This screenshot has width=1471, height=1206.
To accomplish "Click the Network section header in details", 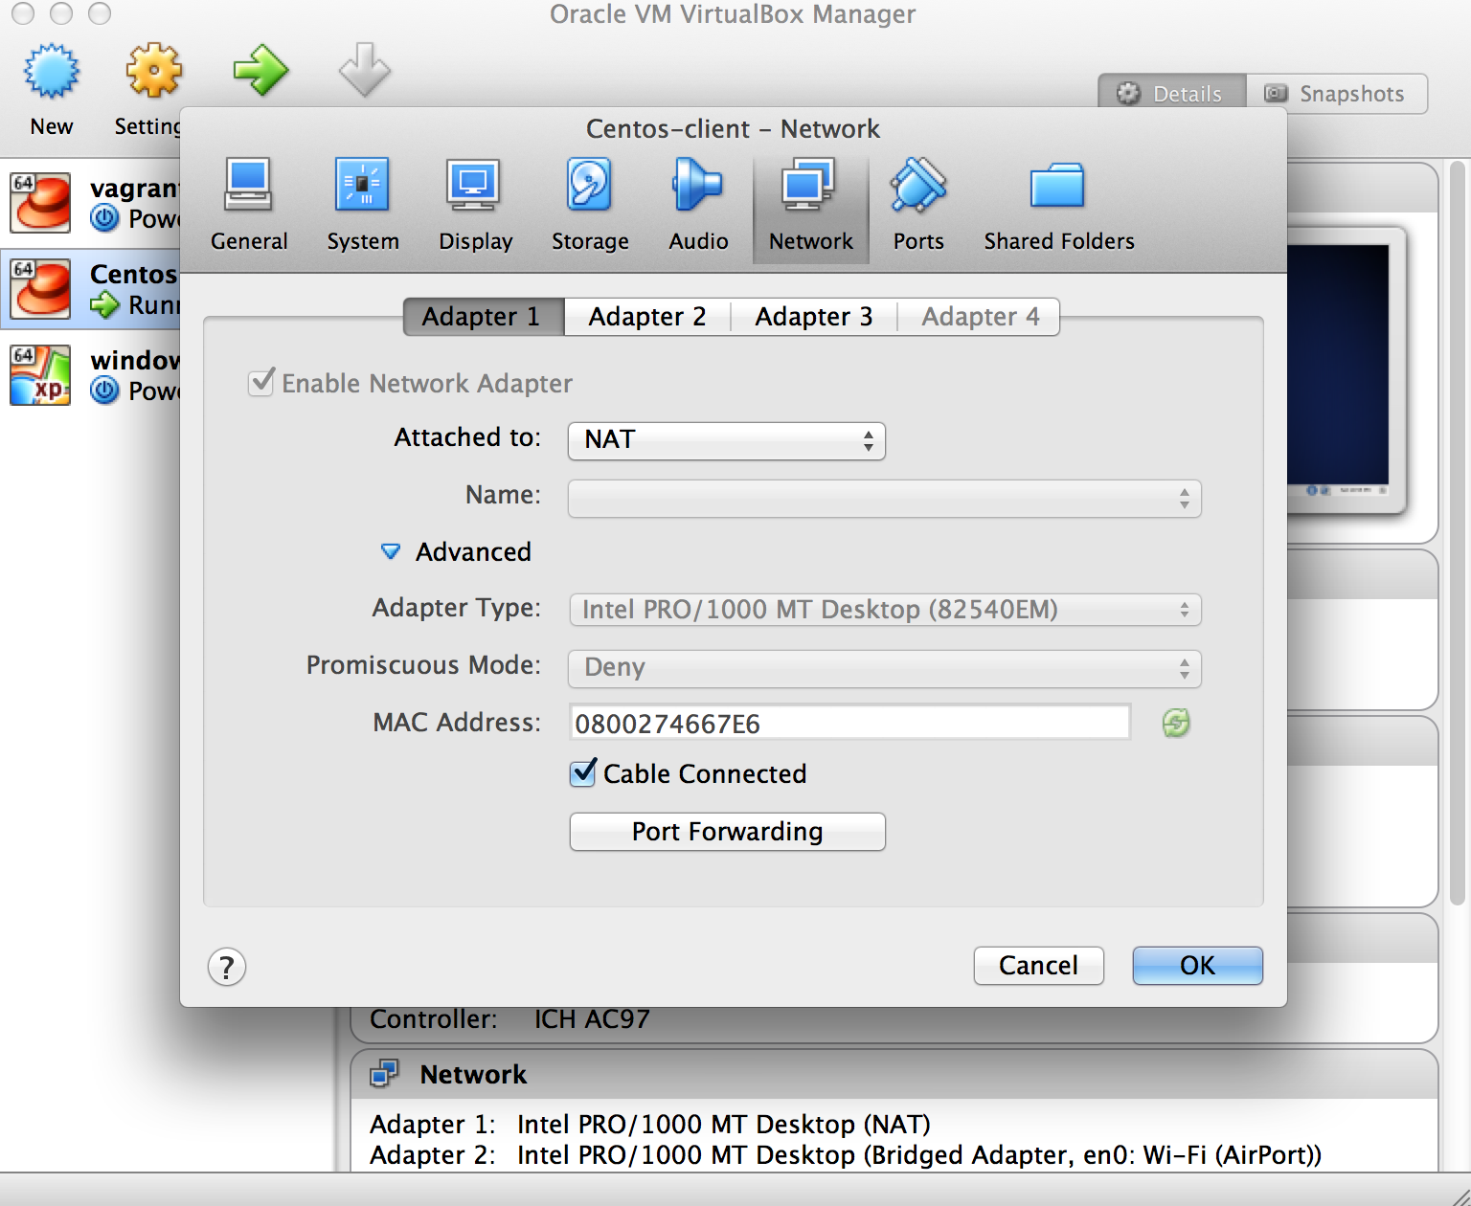I will click(894, 1074).
